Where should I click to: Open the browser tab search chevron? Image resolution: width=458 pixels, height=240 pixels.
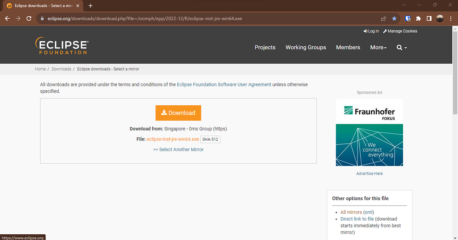(x=404, y=5)
